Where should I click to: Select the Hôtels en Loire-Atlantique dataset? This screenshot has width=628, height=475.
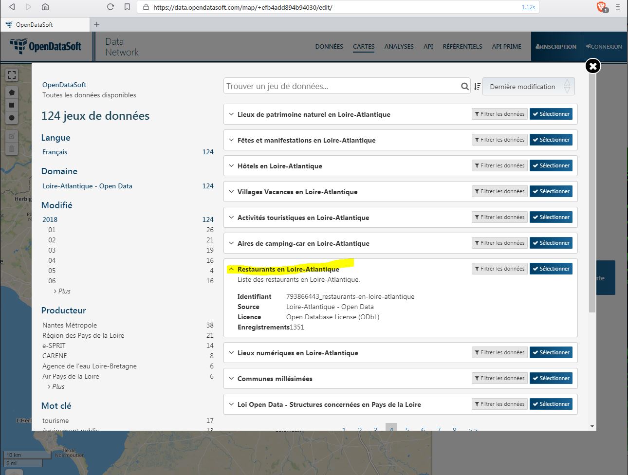[x=551, y=166]
